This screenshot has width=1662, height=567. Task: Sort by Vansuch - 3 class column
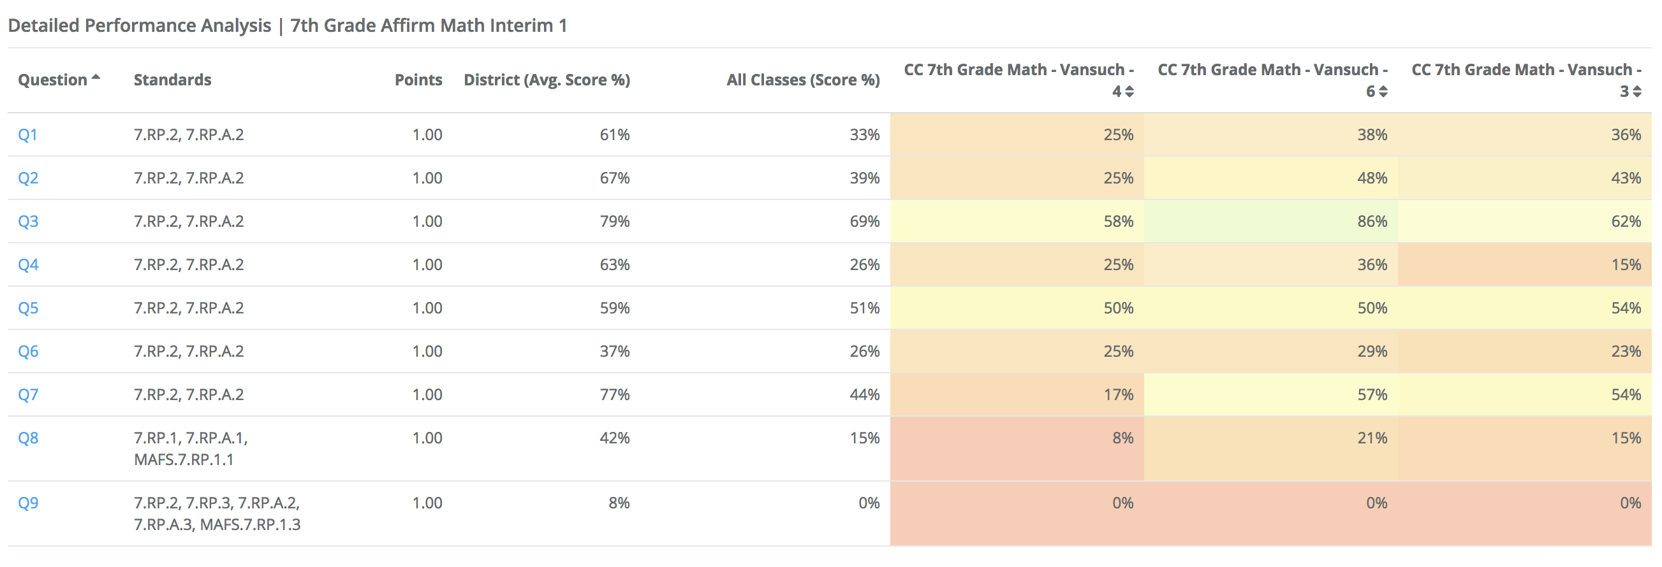(x=1637, y=92)
